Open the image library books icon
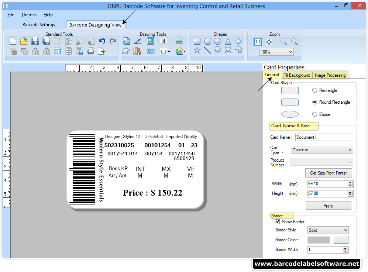This screenshot has height=272, width=368. tap(137, 51)
